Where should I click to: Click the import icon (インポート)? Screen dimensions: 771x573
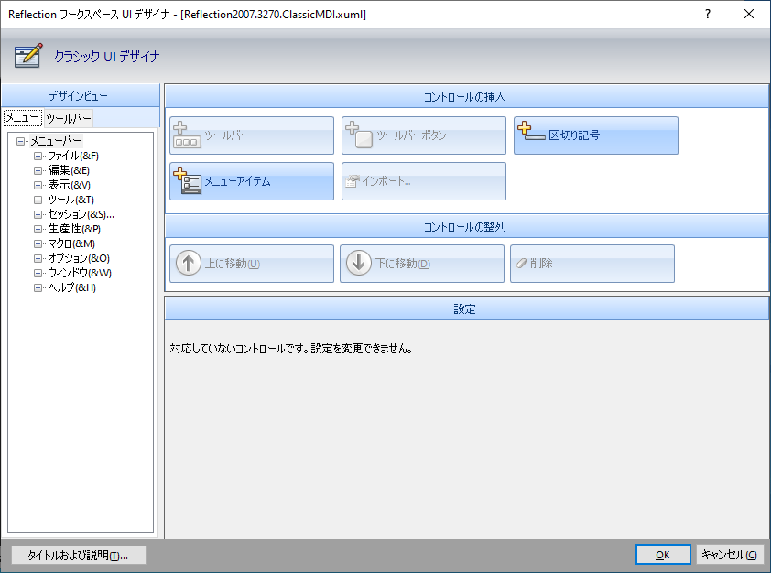tap(352, 181)
